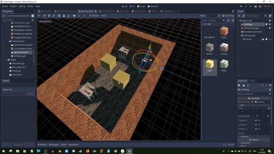Select the Brick mesh tile
The height and width of the screenshot is (154, 274).
[224, 33]
